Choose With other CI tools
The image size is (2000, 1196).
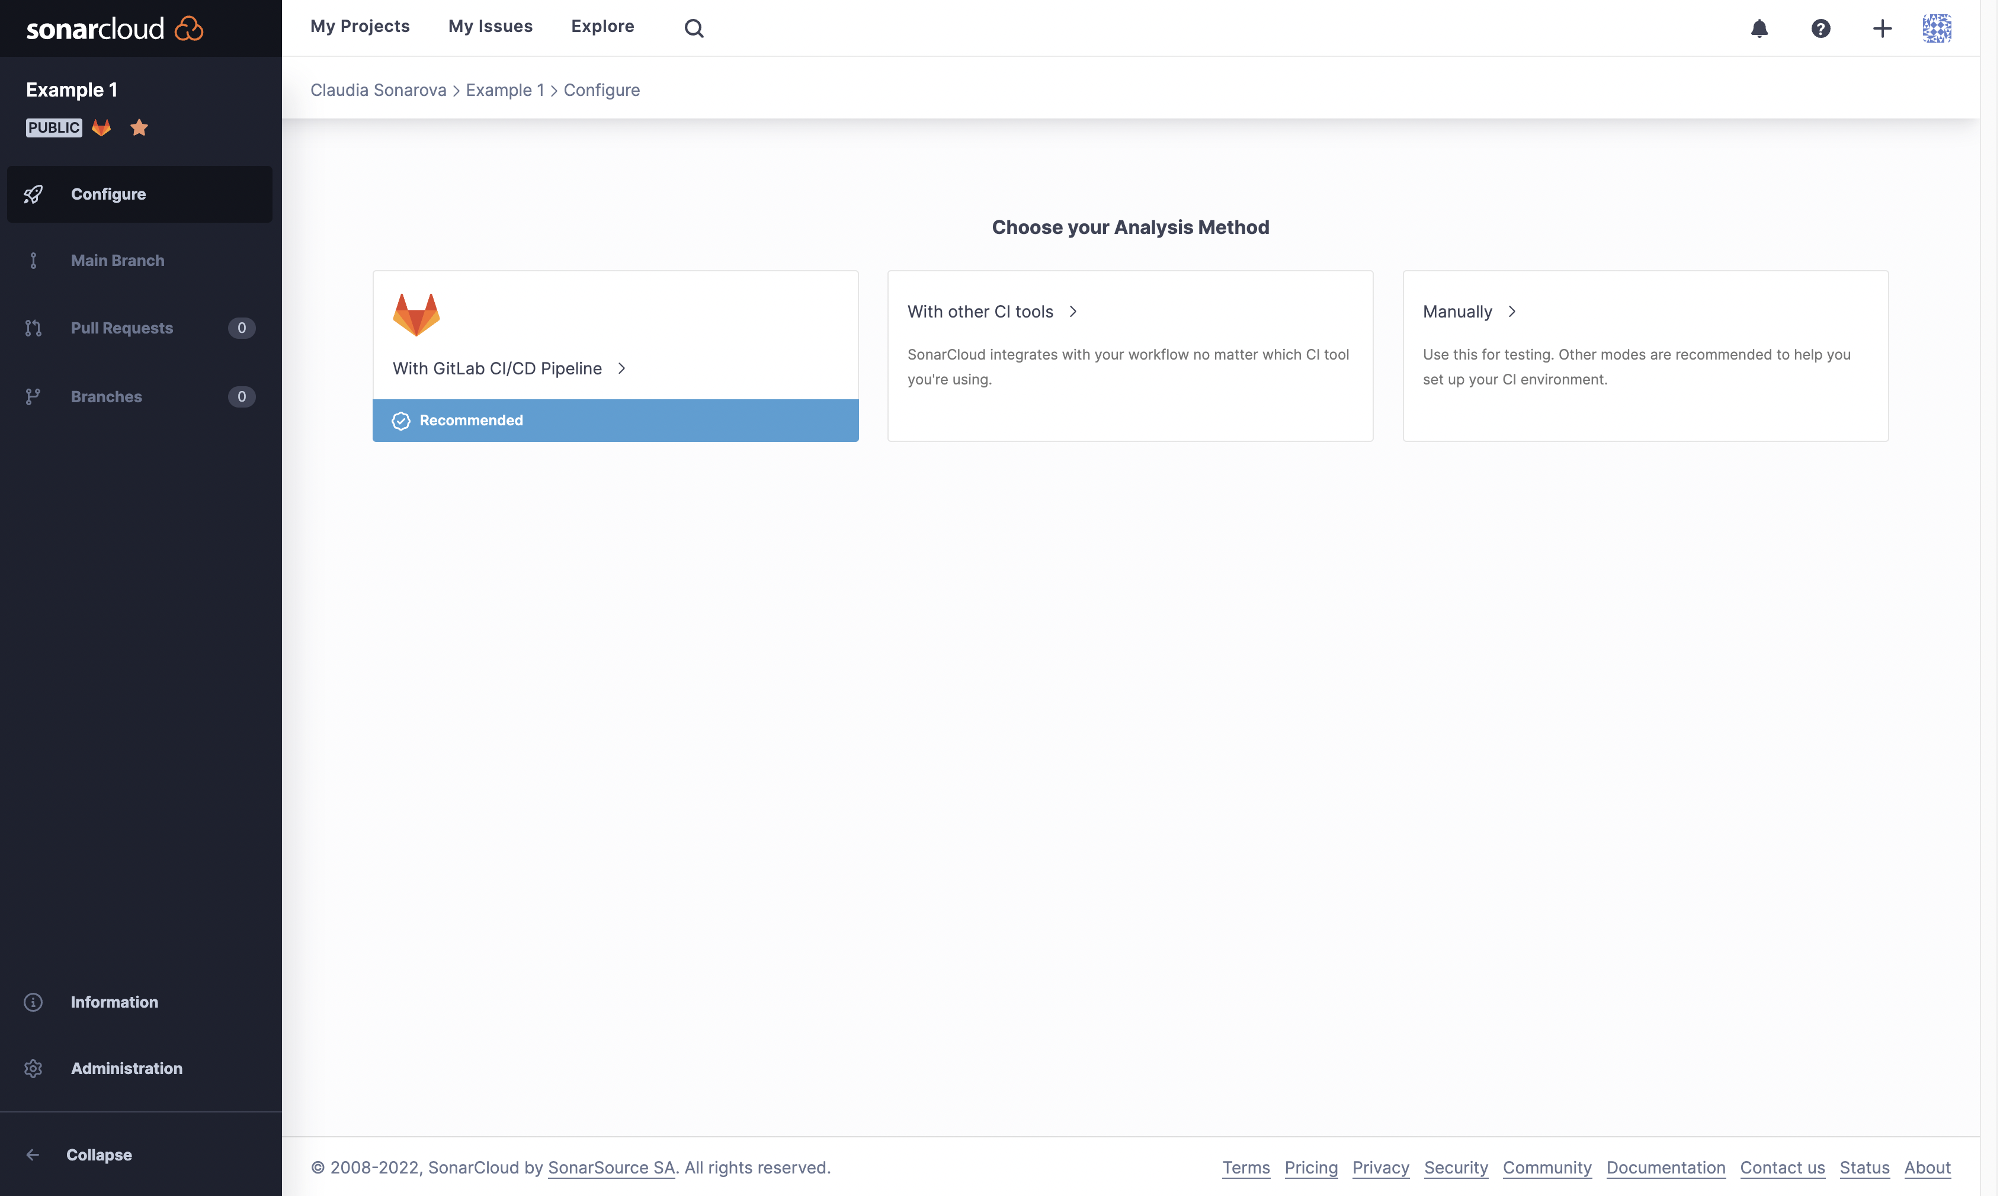pos(980,312)
